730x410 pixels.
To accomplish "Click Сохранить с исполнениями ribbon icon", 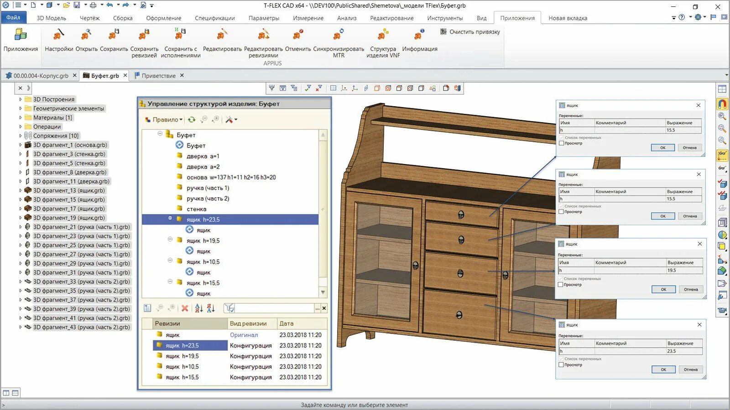I will [x=180, y=35].
